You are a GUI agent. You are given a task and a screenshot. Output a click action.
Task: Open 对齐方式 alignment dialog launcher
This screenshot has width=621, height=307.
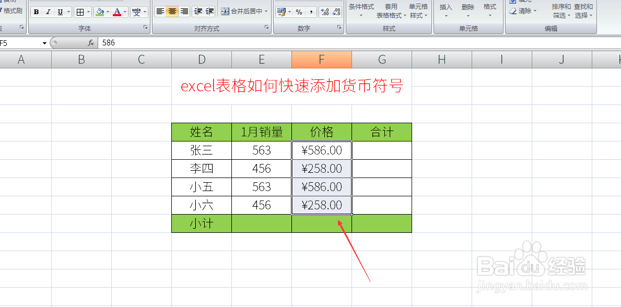(266, 28)
